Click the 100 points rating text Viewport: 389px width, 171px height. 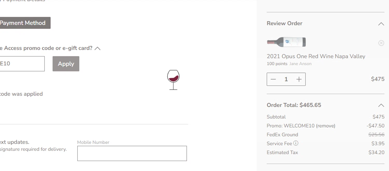[x=277, y=64]
